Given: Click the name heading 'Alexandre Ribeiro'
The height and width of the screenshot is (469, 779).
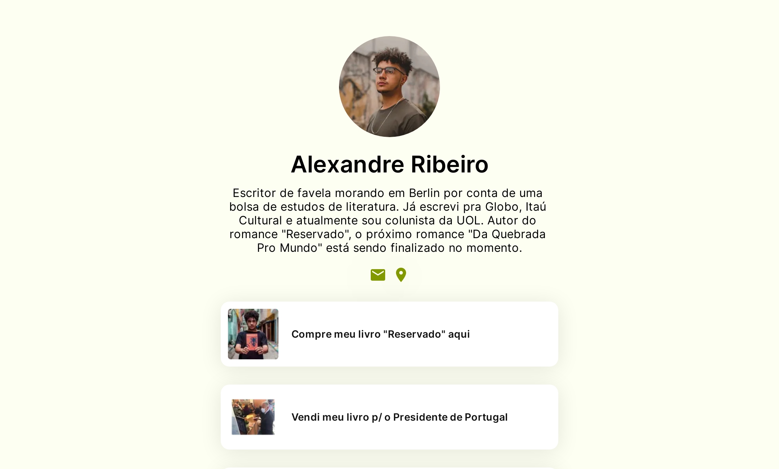Looking at the screenshot, I should [389, 165].
